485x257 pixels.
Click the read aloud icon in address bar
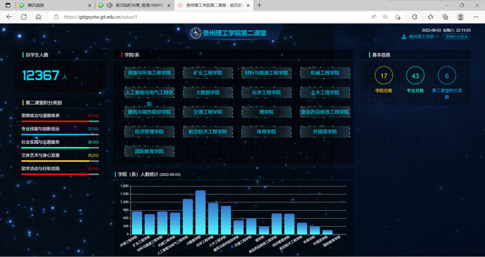(x=374, y=17)
